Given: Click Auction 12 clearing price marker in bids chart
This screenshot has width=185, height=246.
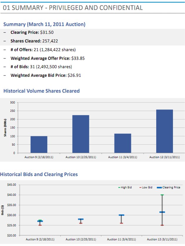Looking at the screenshot, I should pos(162,212).
